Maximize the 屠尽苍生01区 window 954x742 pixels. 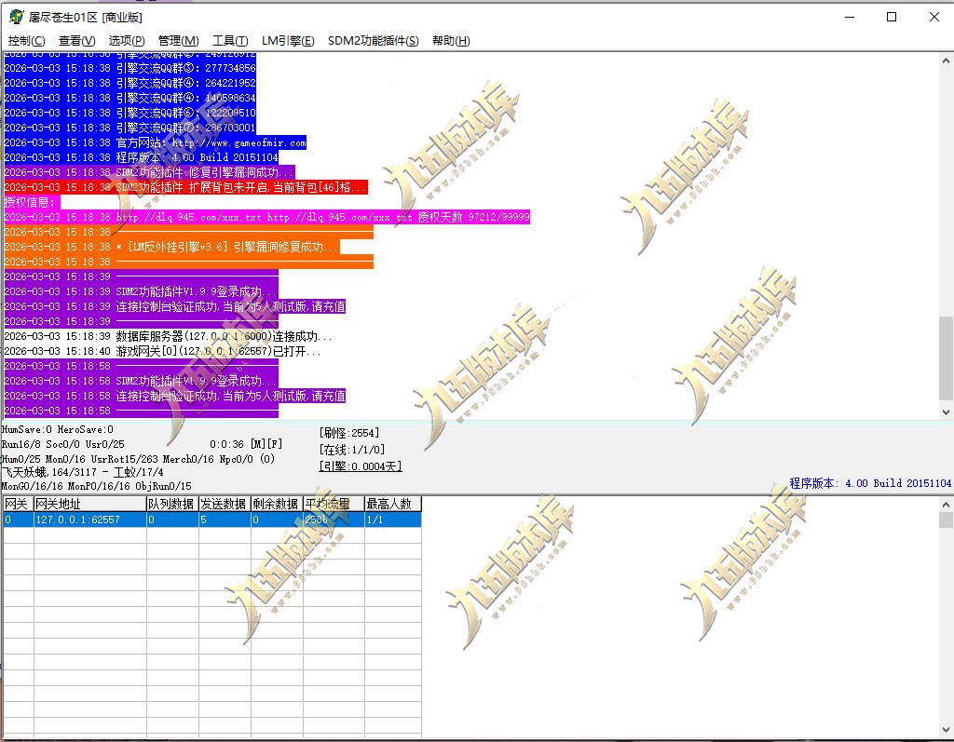coord(892,17)
